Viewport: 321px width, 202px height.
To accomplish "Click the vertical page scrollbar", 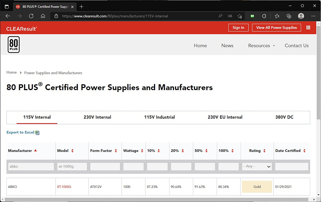I will point(318,72).
